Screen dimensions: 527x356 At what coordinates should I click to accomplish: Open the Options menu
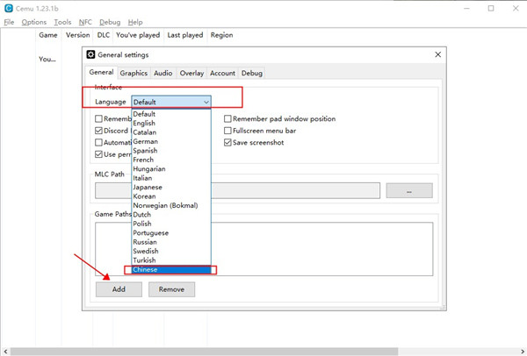click(34, 22)
